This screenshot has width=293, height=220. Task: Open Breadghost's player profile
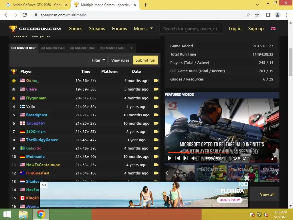click(37, 115)
